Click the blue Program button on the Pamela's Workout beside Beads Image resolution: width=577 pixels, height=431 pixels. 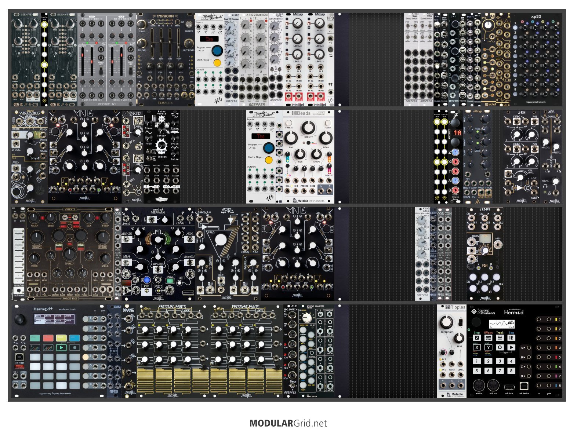[x=269, y=148]
